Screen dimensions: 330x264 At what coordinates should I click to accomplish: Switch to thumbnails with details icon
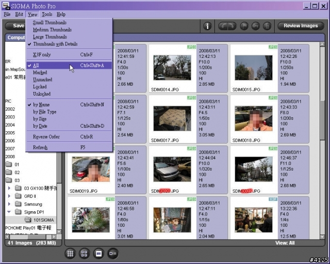[113, 254]
